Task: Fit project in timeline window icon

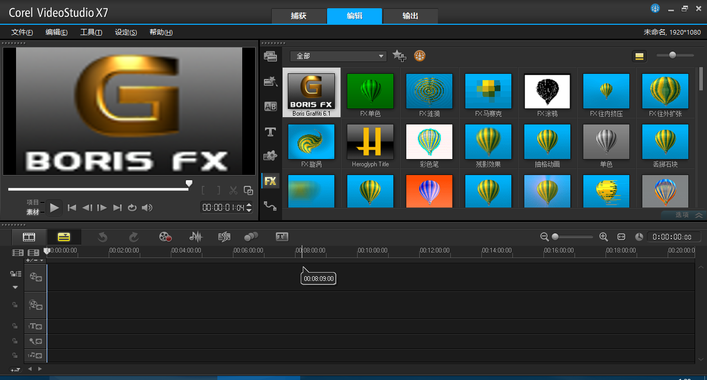Action: point(622,236)
